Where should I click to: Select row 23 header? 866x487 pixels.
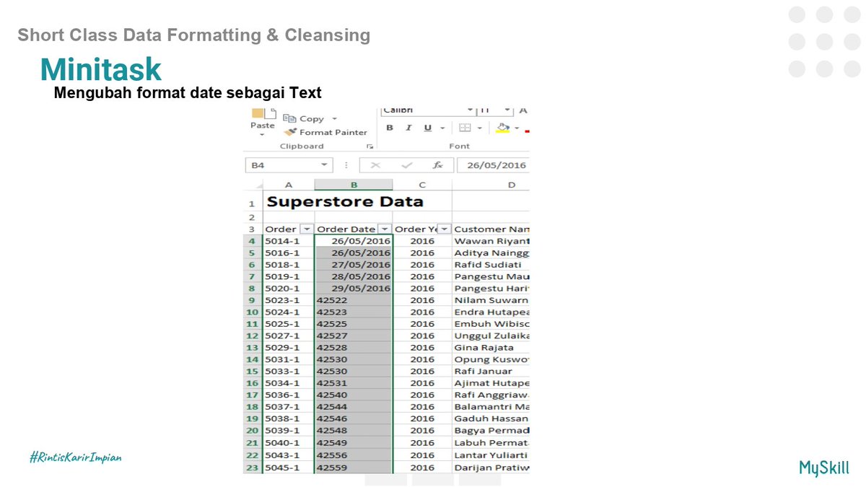tap(253, 468)
